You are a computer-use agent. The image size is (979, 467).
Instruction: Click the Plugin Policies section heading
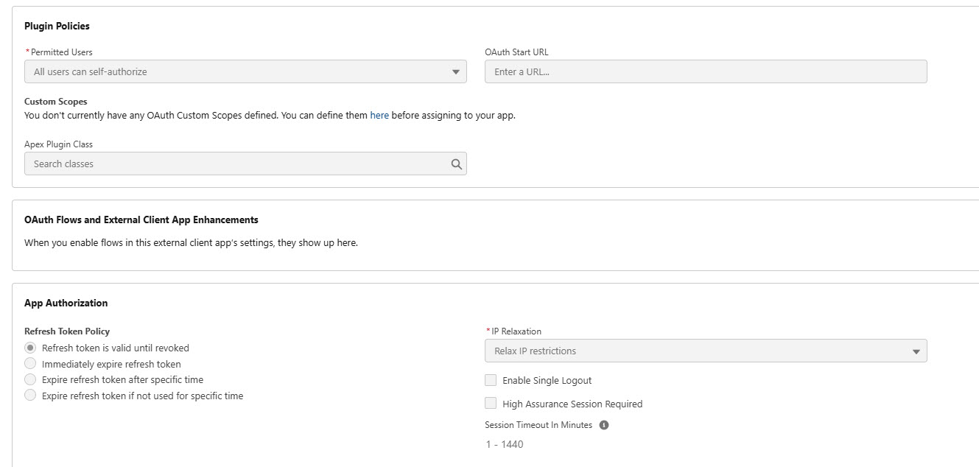pos(57,27)
